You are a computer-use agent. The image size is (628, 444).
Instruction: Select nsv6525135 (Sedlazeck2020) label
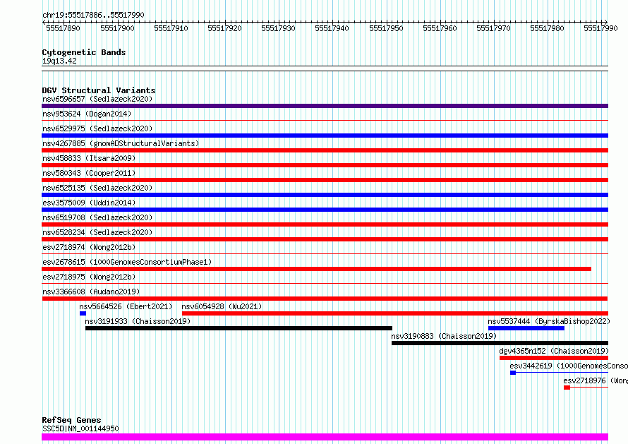97,188
